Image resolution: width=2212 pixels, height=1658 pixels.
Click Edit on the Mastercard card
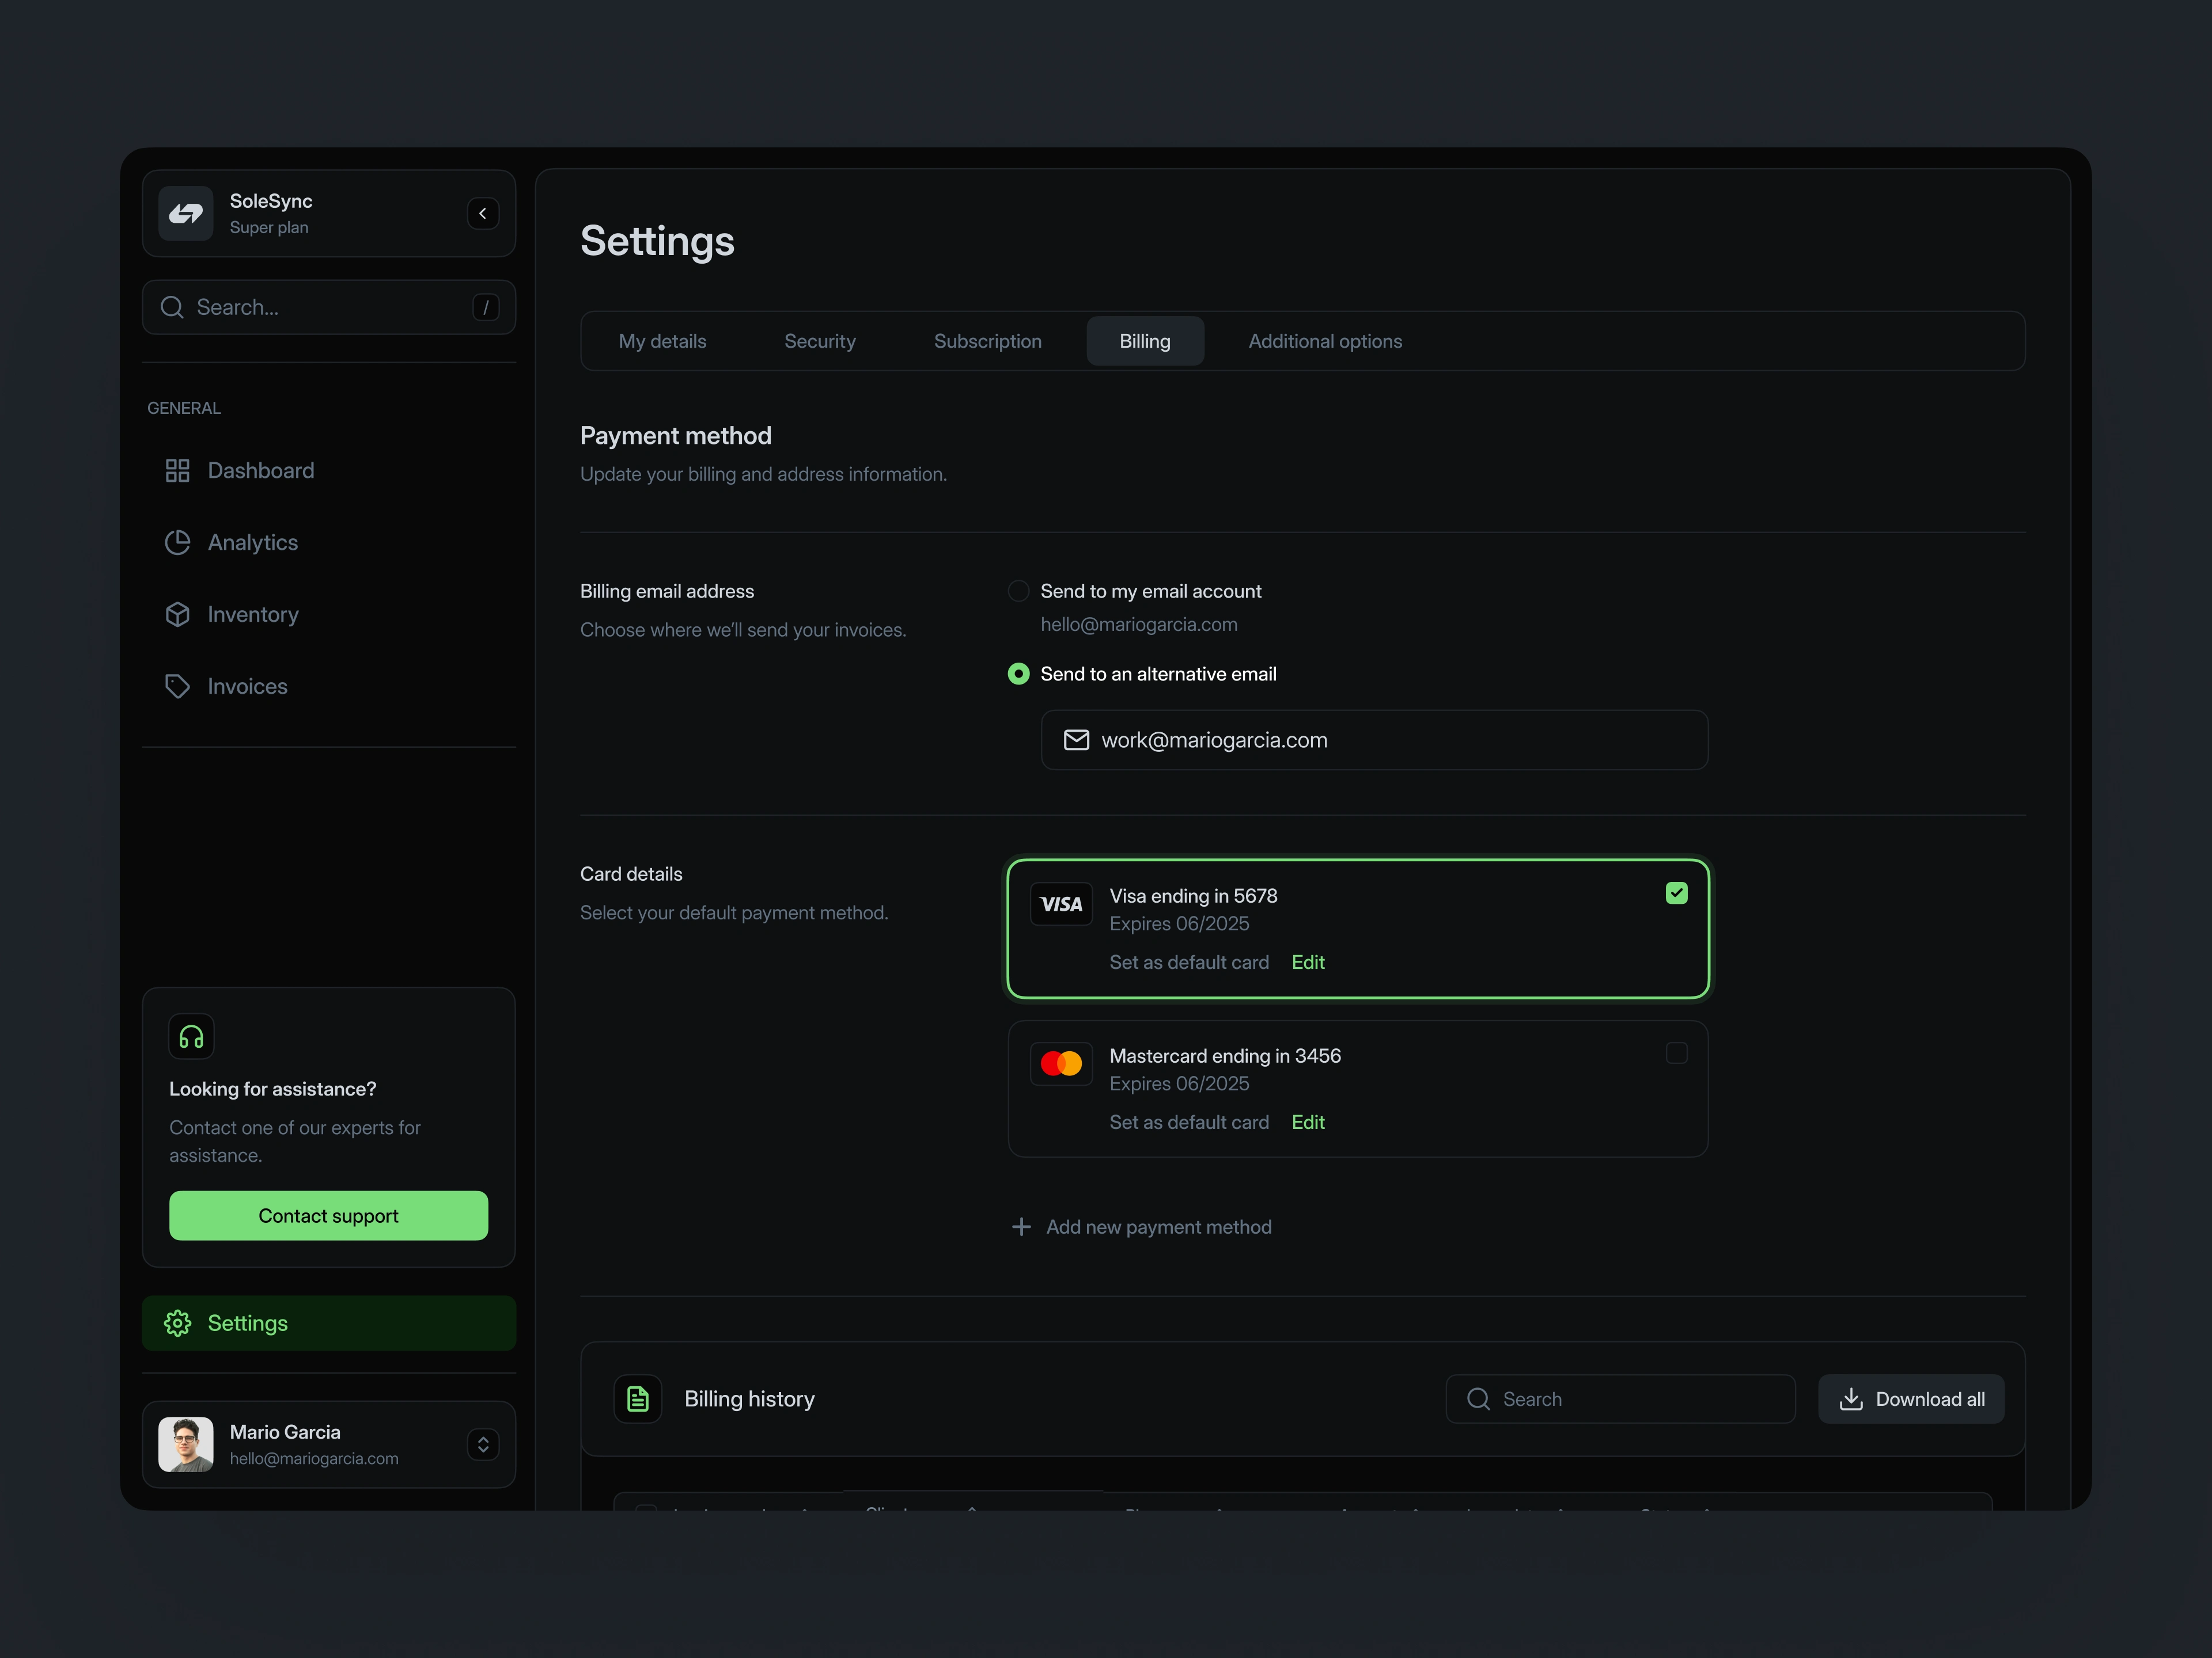coord(1308,1123)
